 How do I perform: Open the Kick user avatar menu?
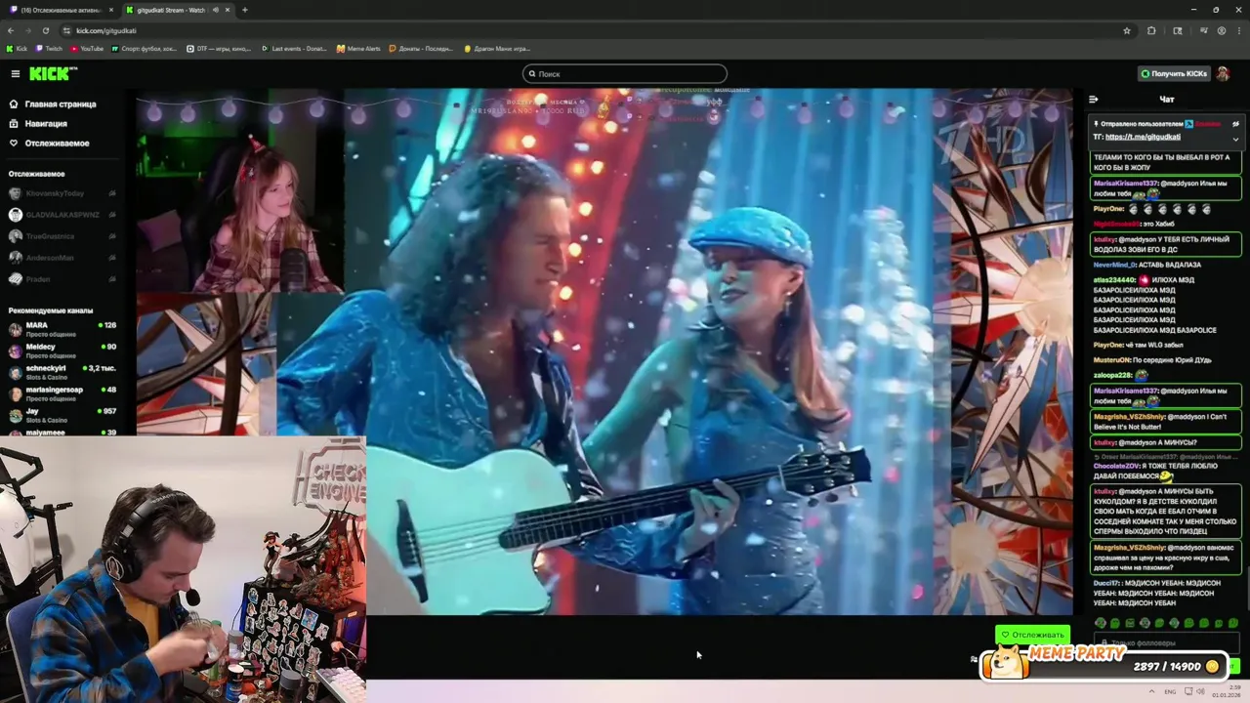click(1223, 73)
